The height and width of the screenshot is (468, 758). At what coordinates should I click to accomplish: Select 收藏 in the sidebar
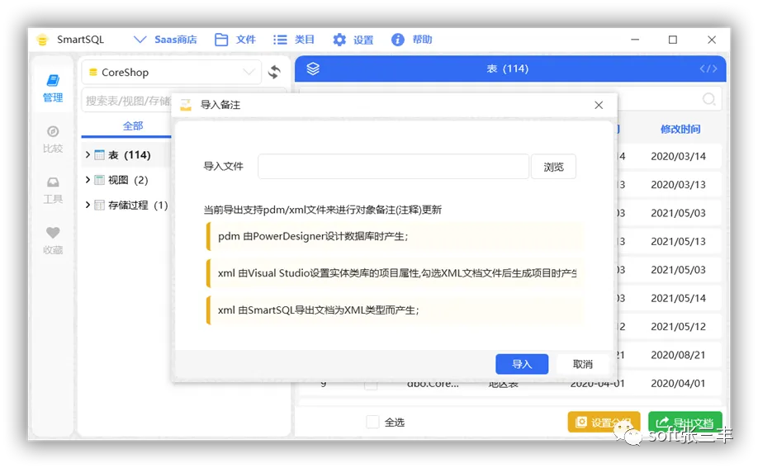(x=53, y=241)
